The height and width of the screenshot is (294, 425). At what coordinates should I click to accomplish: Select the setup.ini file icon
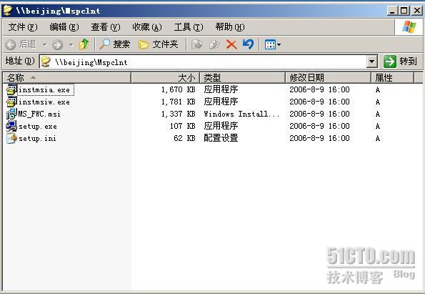[x=11, y=139]
